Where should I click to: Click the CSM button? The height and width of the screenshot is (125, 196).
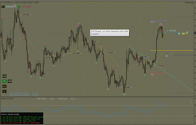[x=10, y=81]
